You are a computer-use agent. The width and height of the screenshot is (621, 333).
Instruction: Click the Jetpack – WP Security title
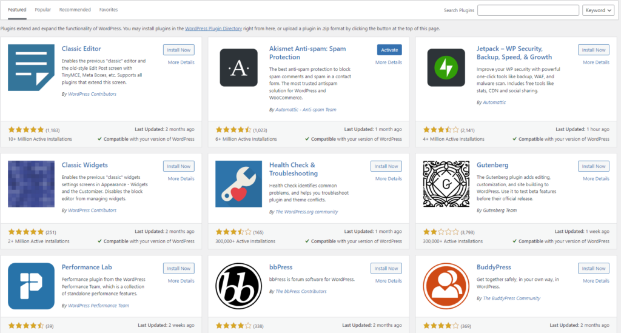point(514,53)
